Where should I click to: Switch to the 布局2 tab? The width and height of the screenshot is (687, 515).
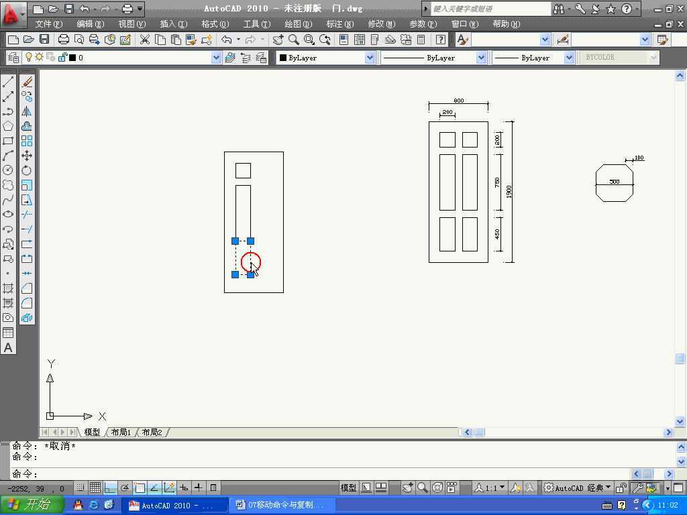click(152, 433)
